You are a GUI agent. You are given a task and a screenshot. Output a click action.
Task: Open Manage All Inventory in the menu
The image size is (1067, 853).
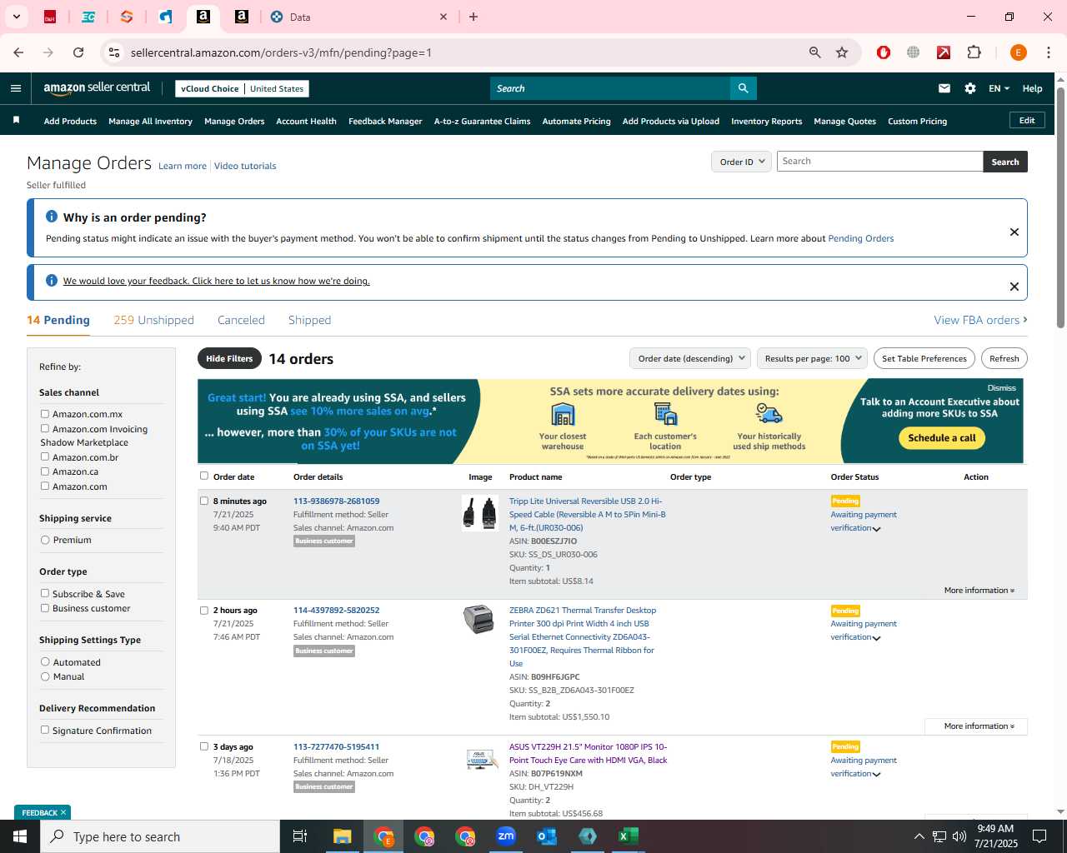point(150,121)
